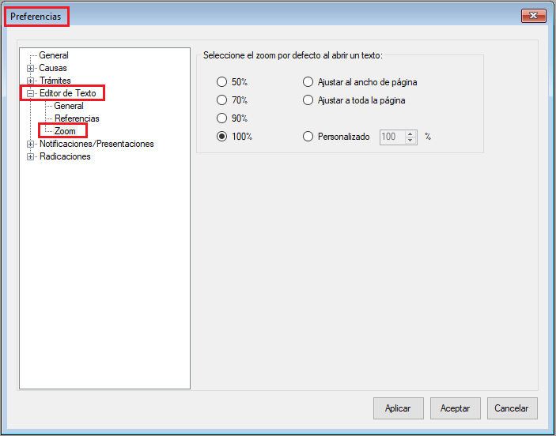
Task: Select the Referencias tree item
Action: click(77, 118)
